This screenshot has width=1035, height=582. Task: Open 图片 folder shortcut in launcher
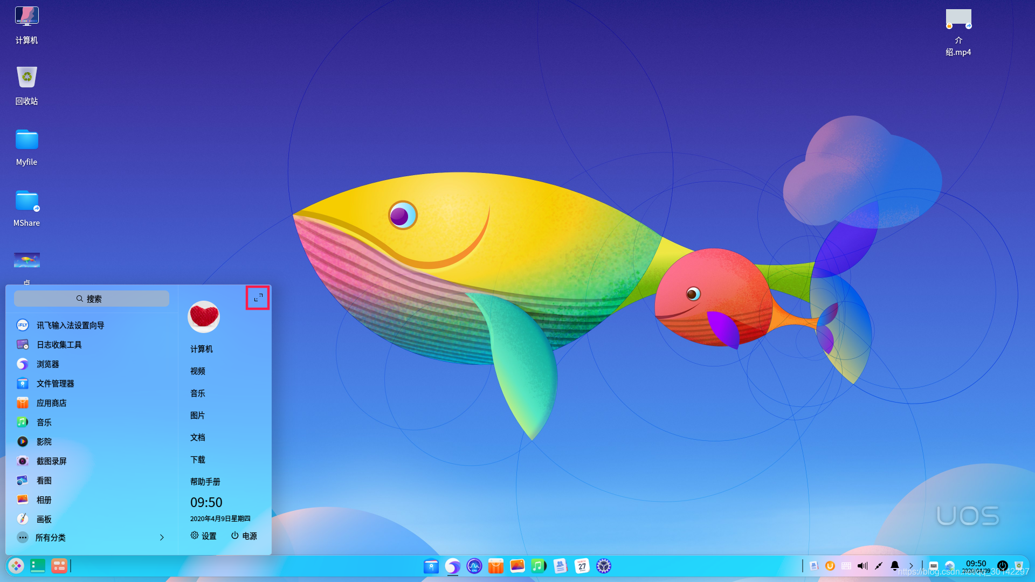tap(198, 415)
